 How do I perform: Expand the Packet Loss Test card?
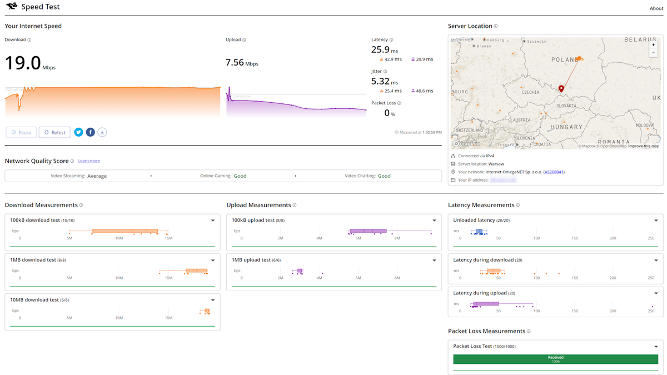pos(655,346)
